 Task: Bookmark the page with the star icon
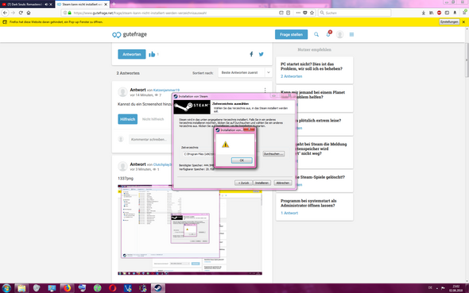pyautogui.click(x=312, y=13)
